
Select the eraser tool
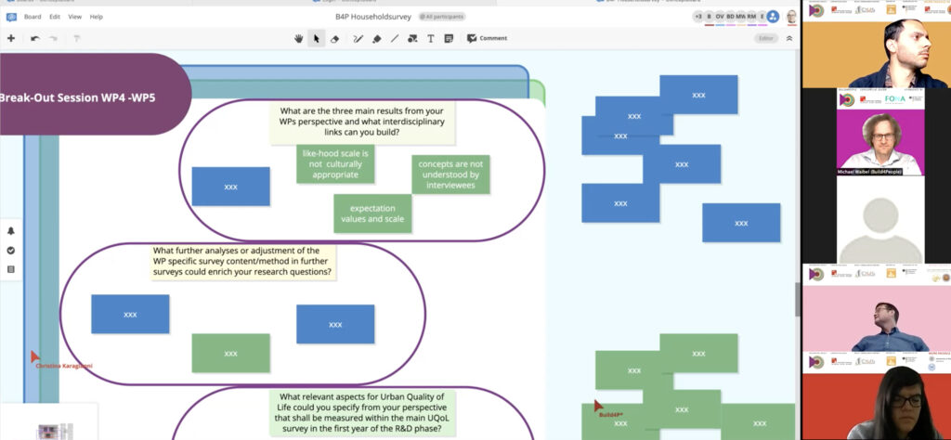[x=334, y=38]
